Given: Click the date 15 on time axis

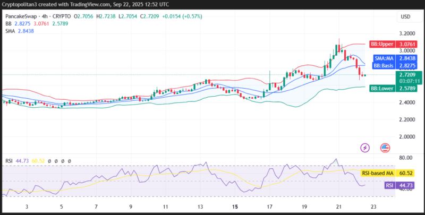Looking at the screenshot, I should (x=235, y=207).
